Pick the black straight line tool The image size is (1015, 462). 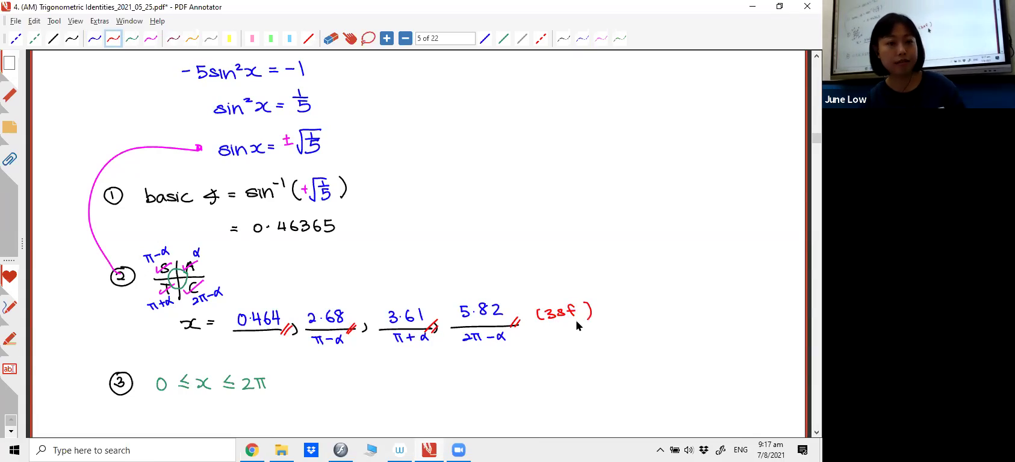coord(54,38)
